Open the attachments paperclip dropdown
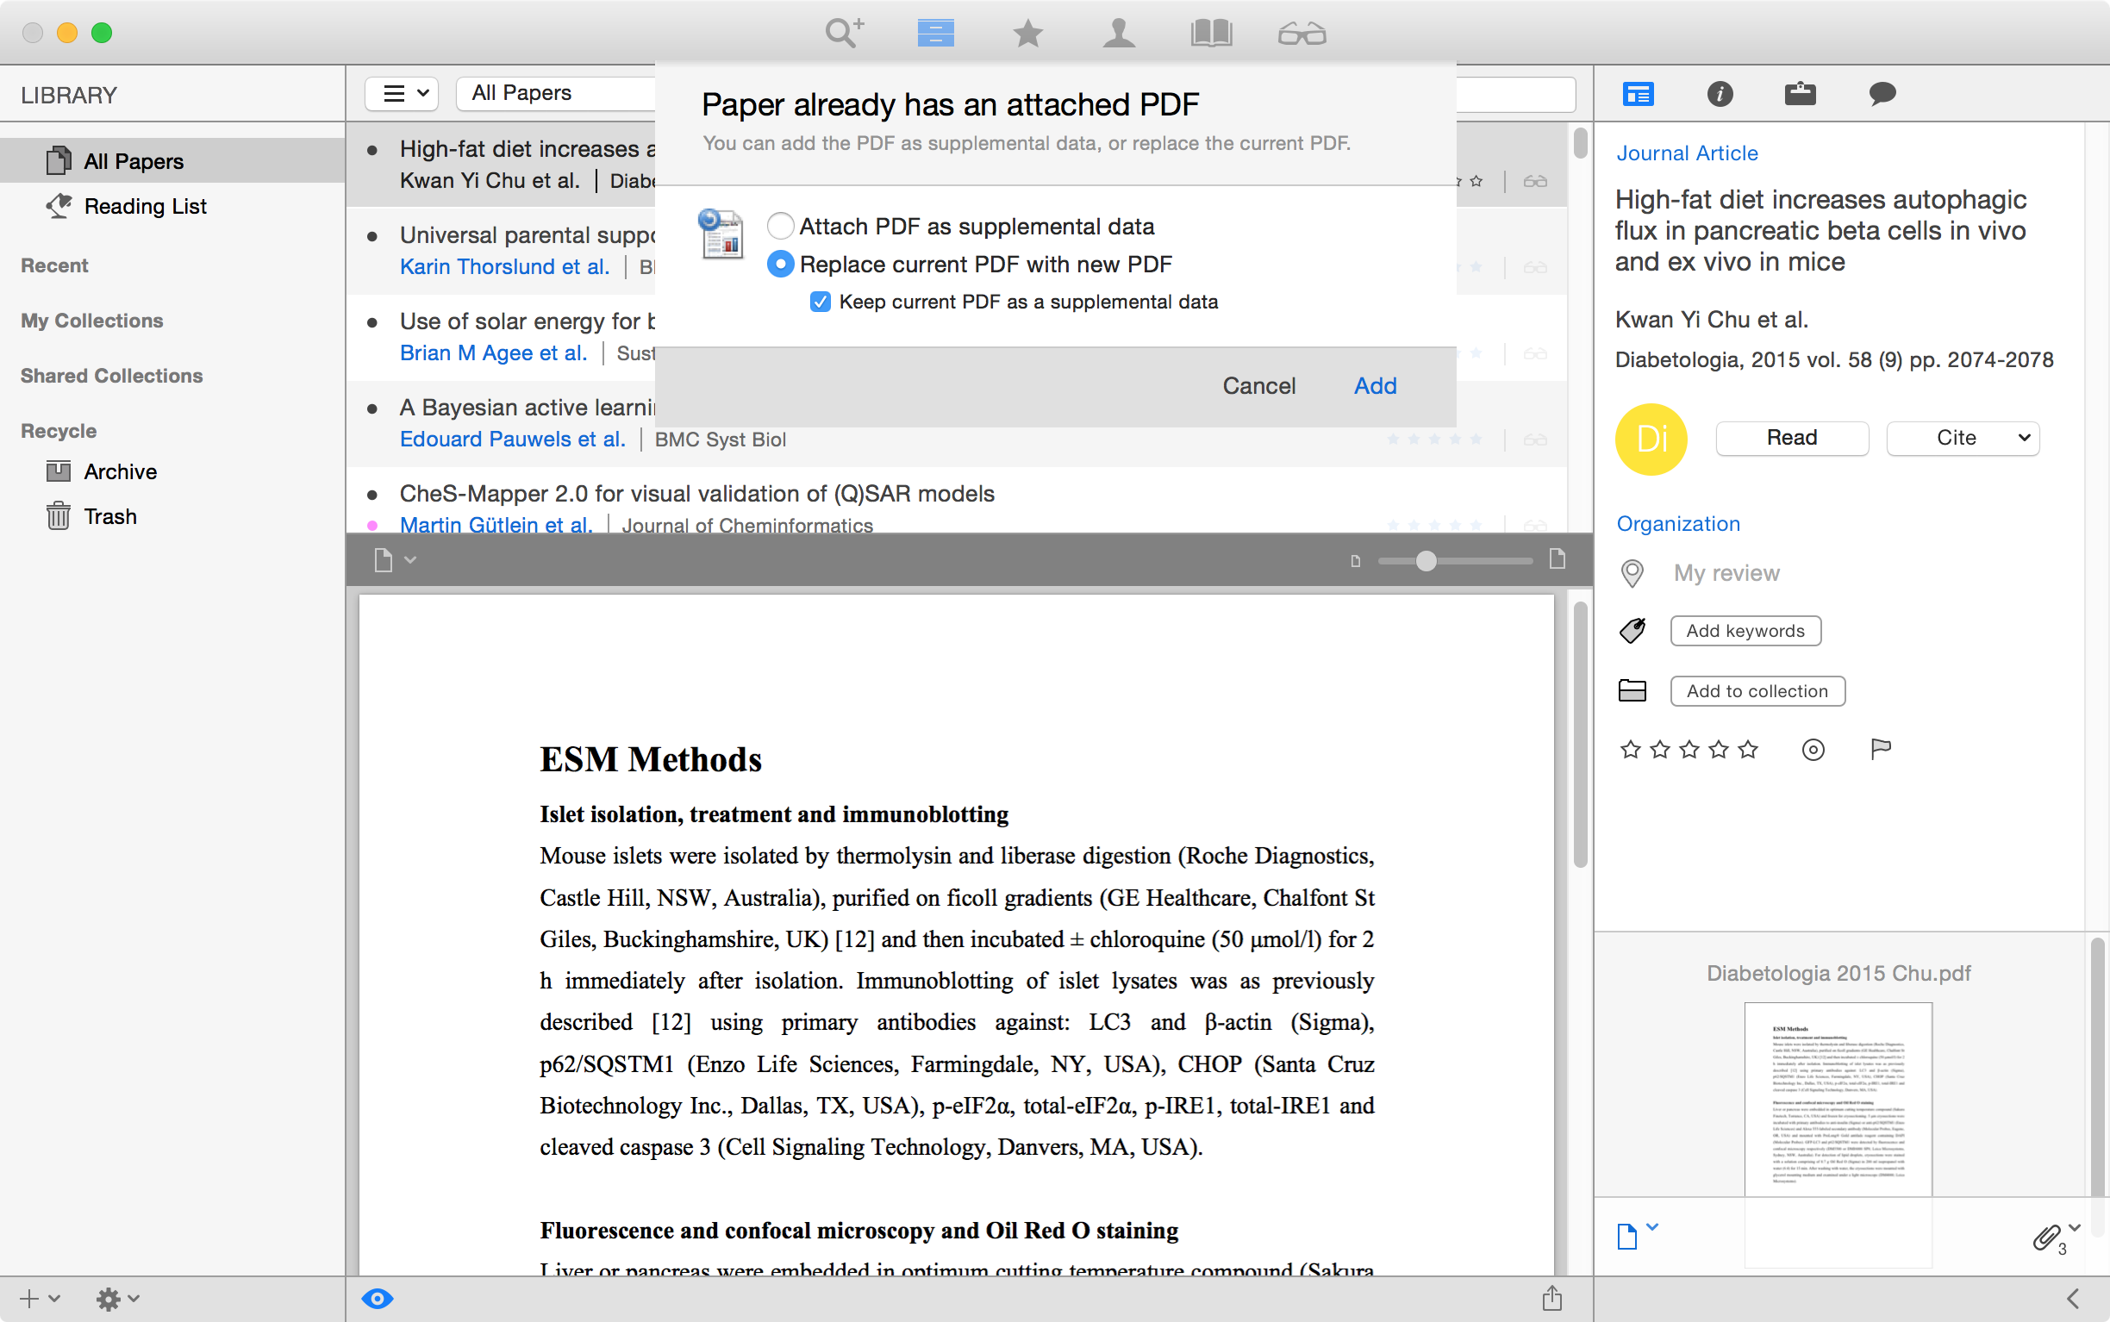This screenshot has height=1322, width=2110. coord(2055,1238)
